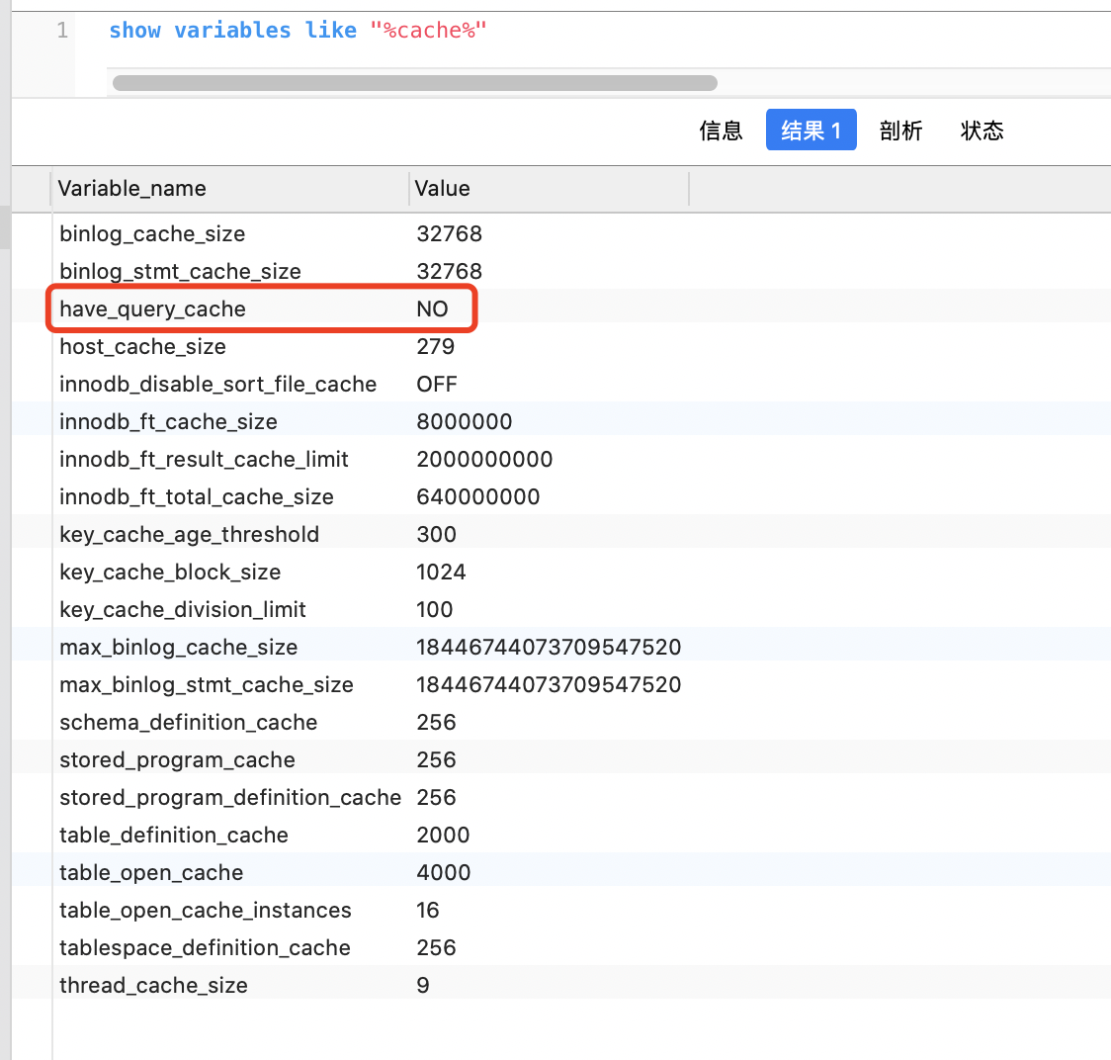This screenshot has height=1060, width=1111.
Task: Click the 1024 value of key_cache_block_size
Action: [x=441, y=573]
